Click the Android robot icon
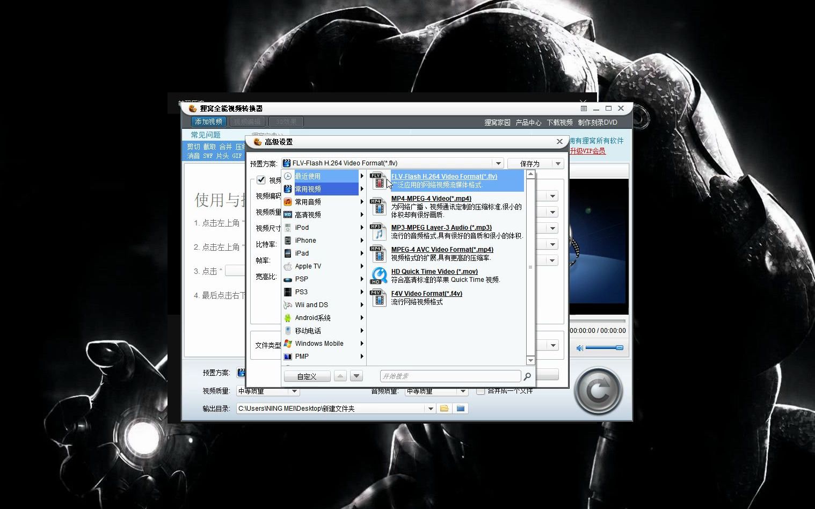 (x=288, y=318)
